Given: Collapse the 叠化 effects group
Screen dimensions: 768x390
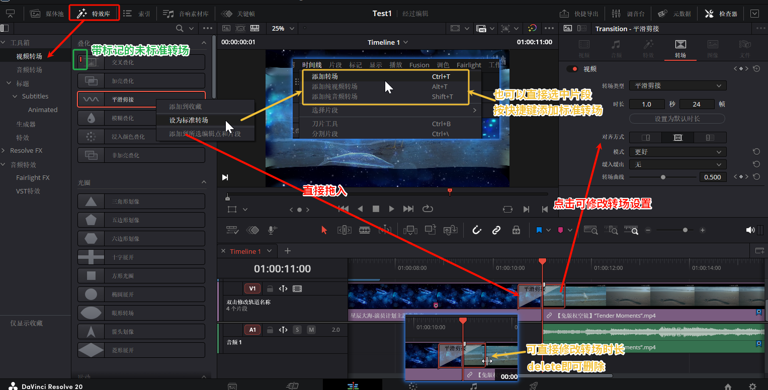Looking at the screenshot, I should pos(204,43).
